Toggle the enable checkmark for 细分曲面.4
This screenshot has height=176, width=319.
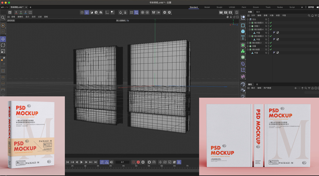271,29
